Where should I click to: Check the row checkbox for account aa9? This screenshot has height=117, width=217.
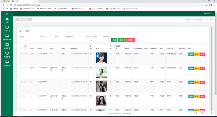coord(21,54)
